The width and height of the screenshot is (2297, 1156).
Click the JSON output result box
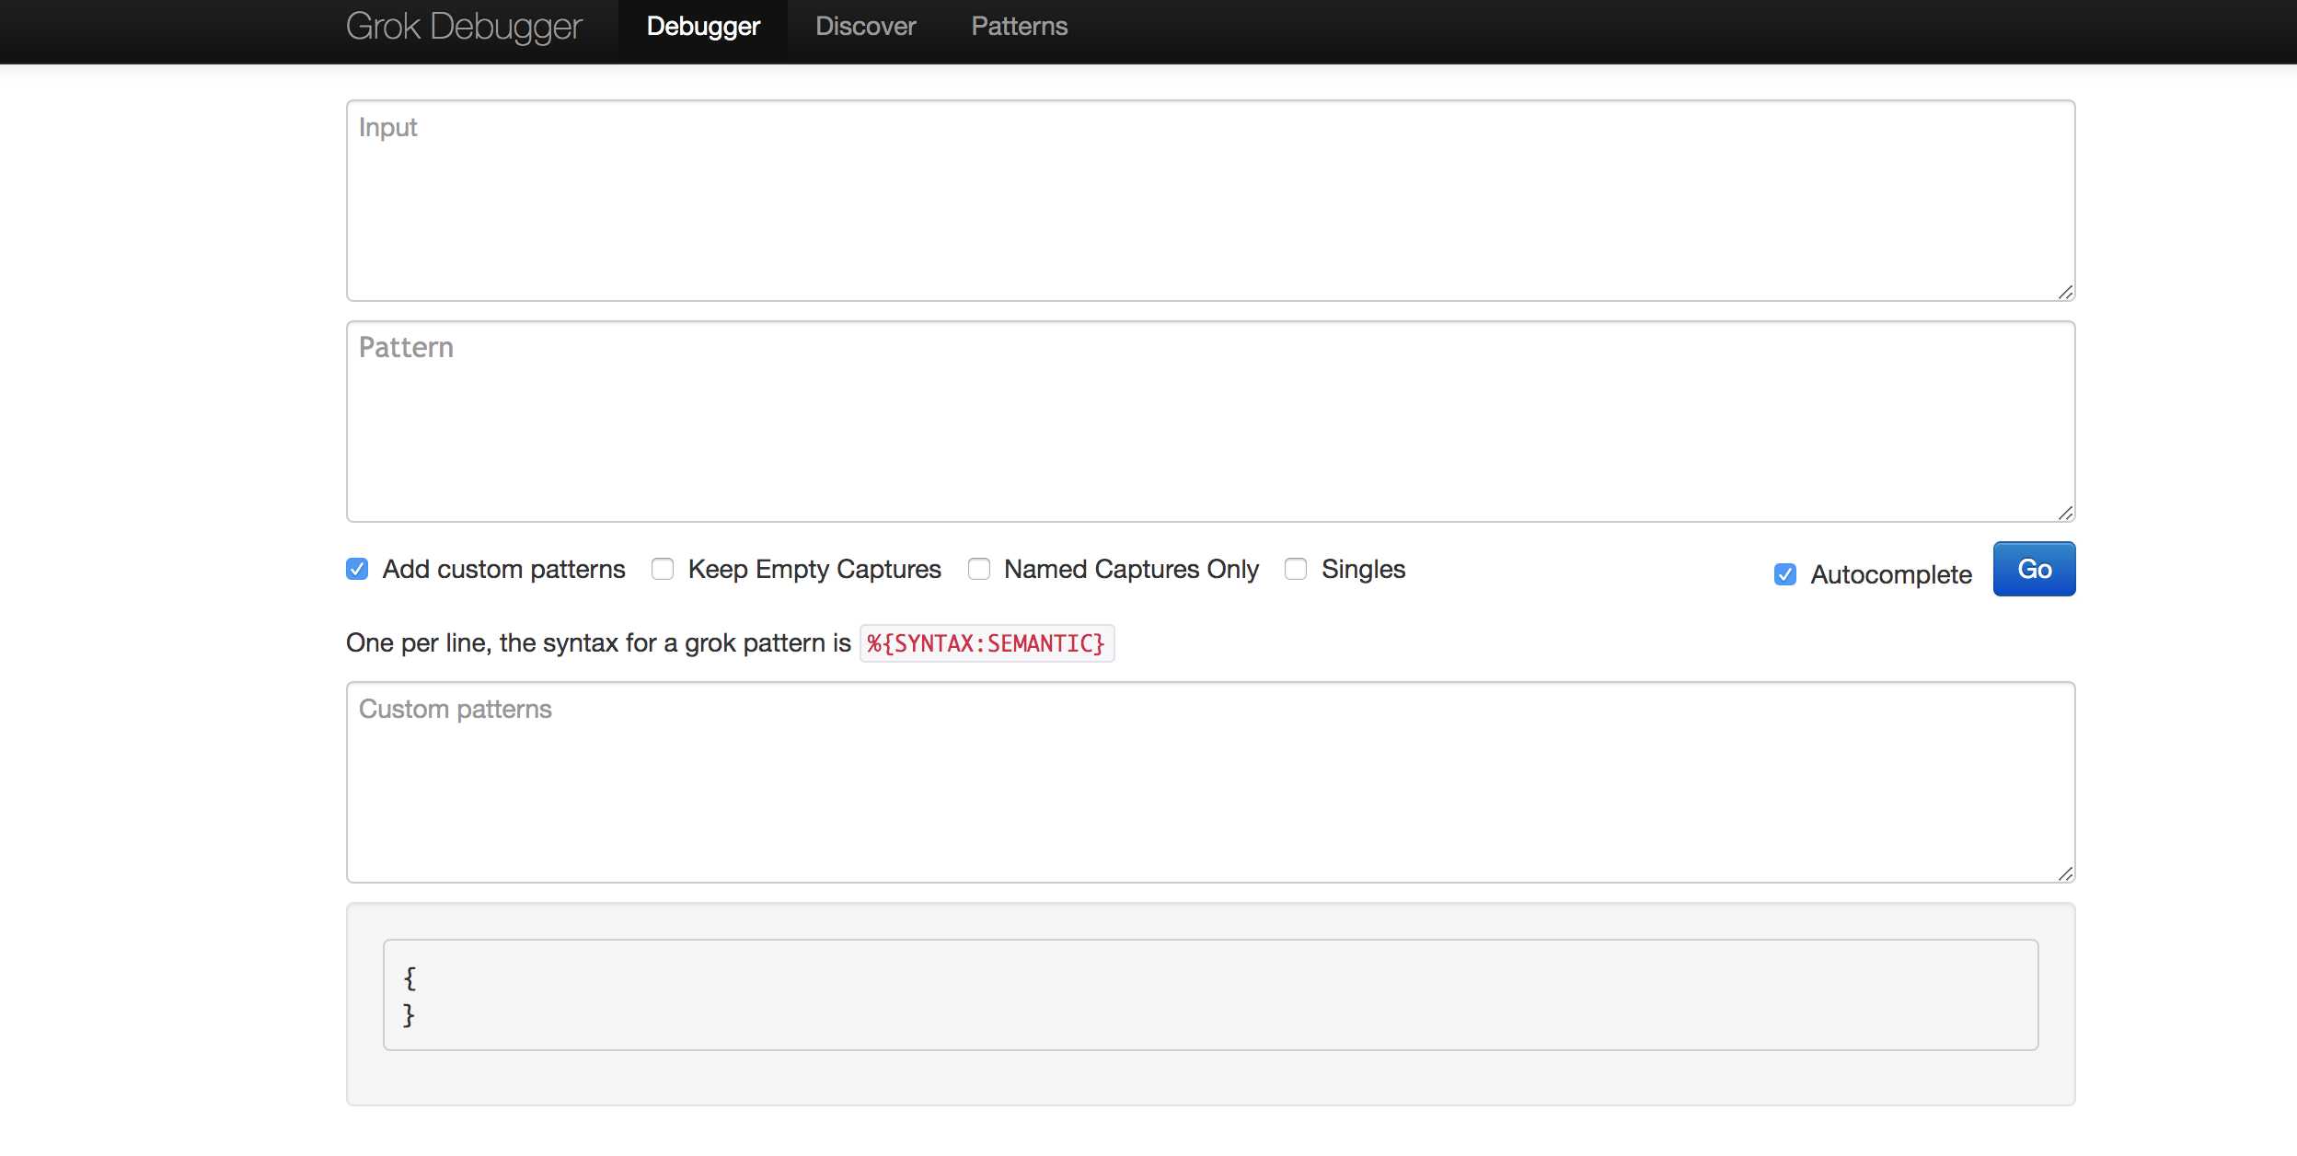1210,995
